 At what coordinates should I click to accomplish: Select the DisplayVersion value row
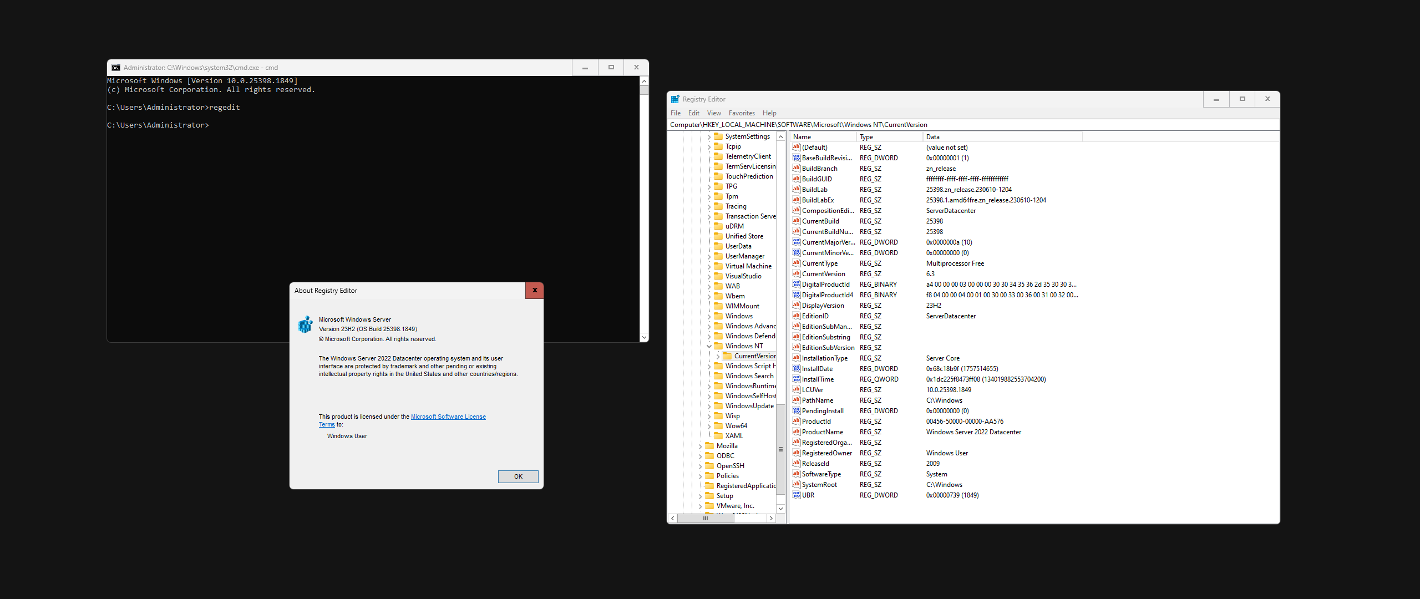(x=936, y=306)
